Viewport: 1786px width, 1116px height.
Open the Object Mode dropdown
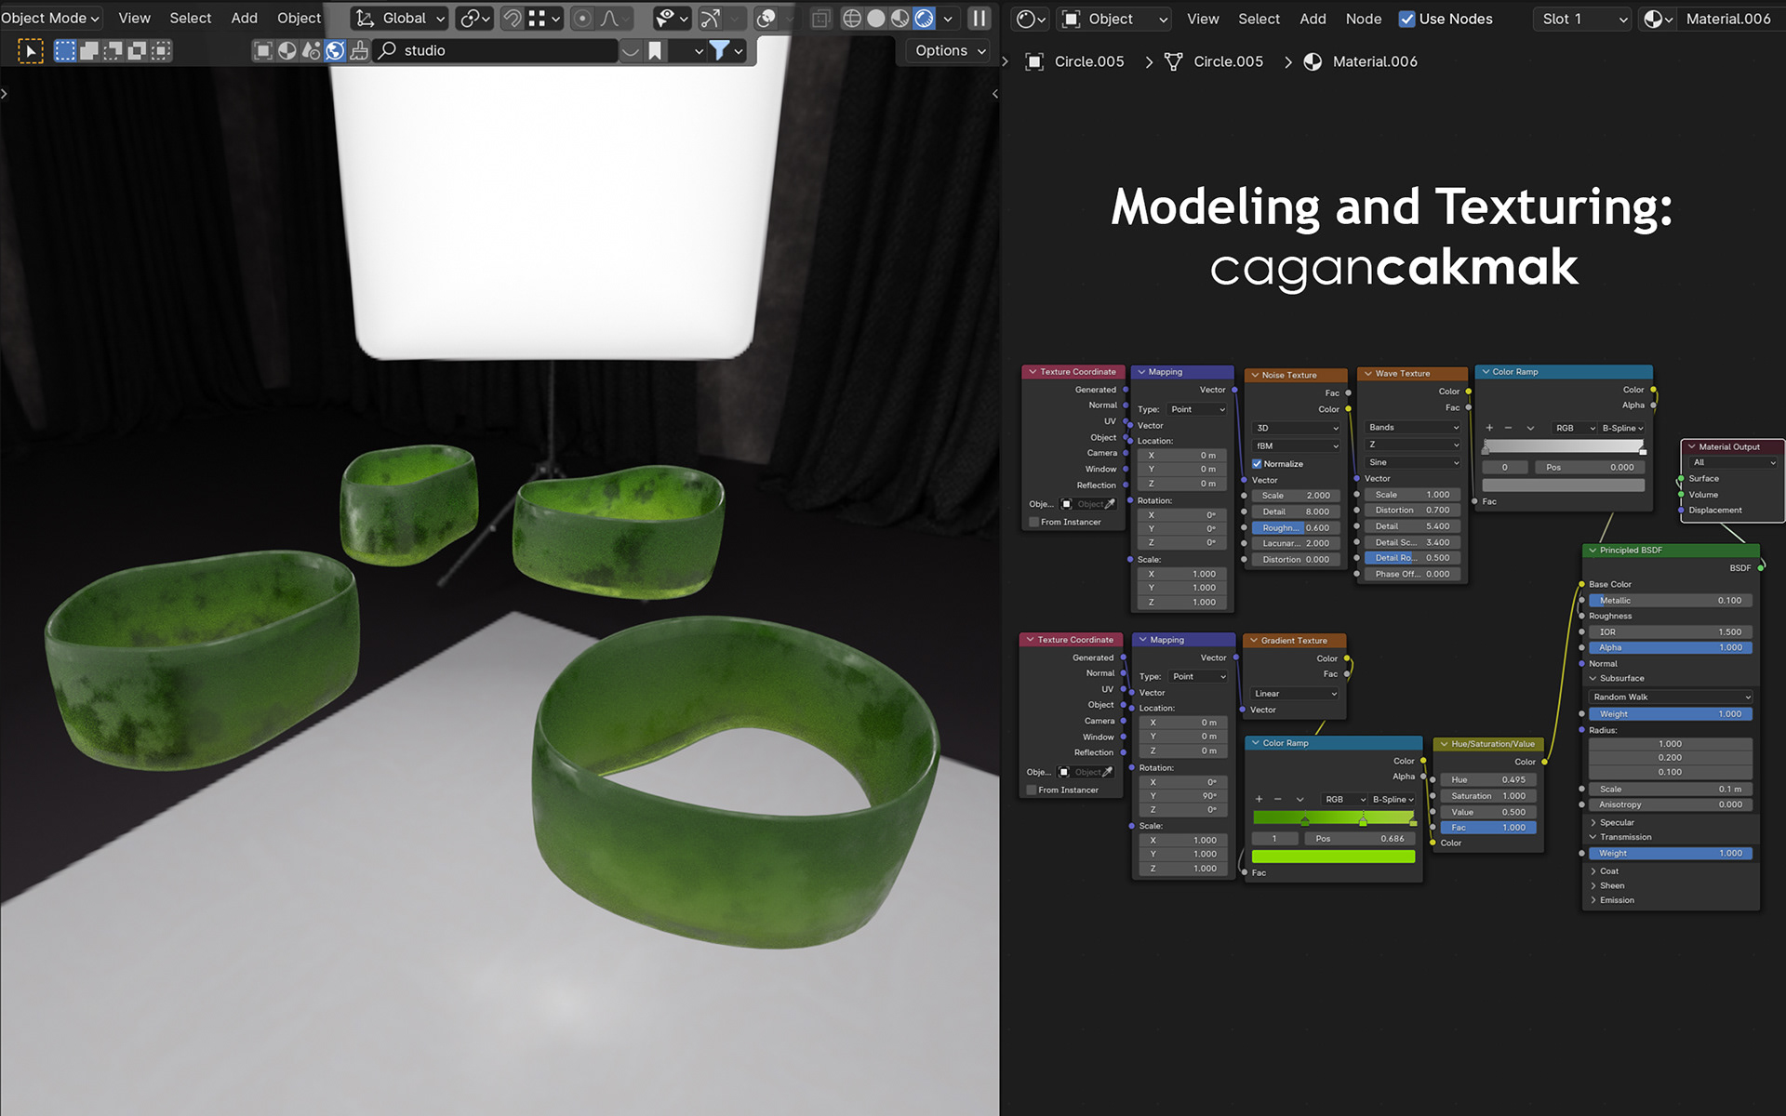(x=50, y=18)
